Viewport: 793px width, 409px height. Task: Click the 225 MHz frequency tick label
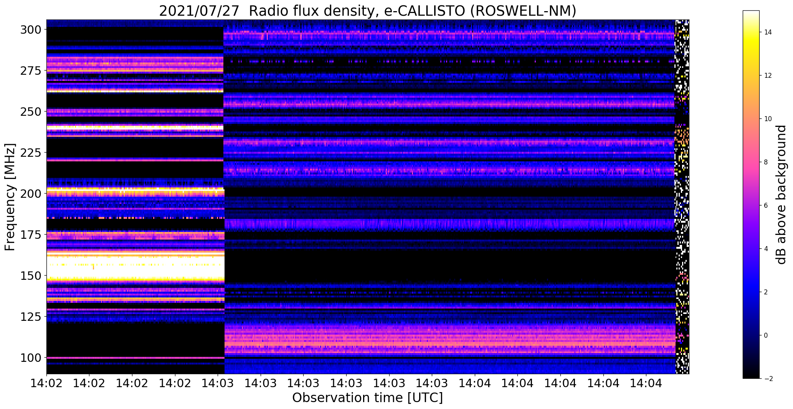[31, 153]
